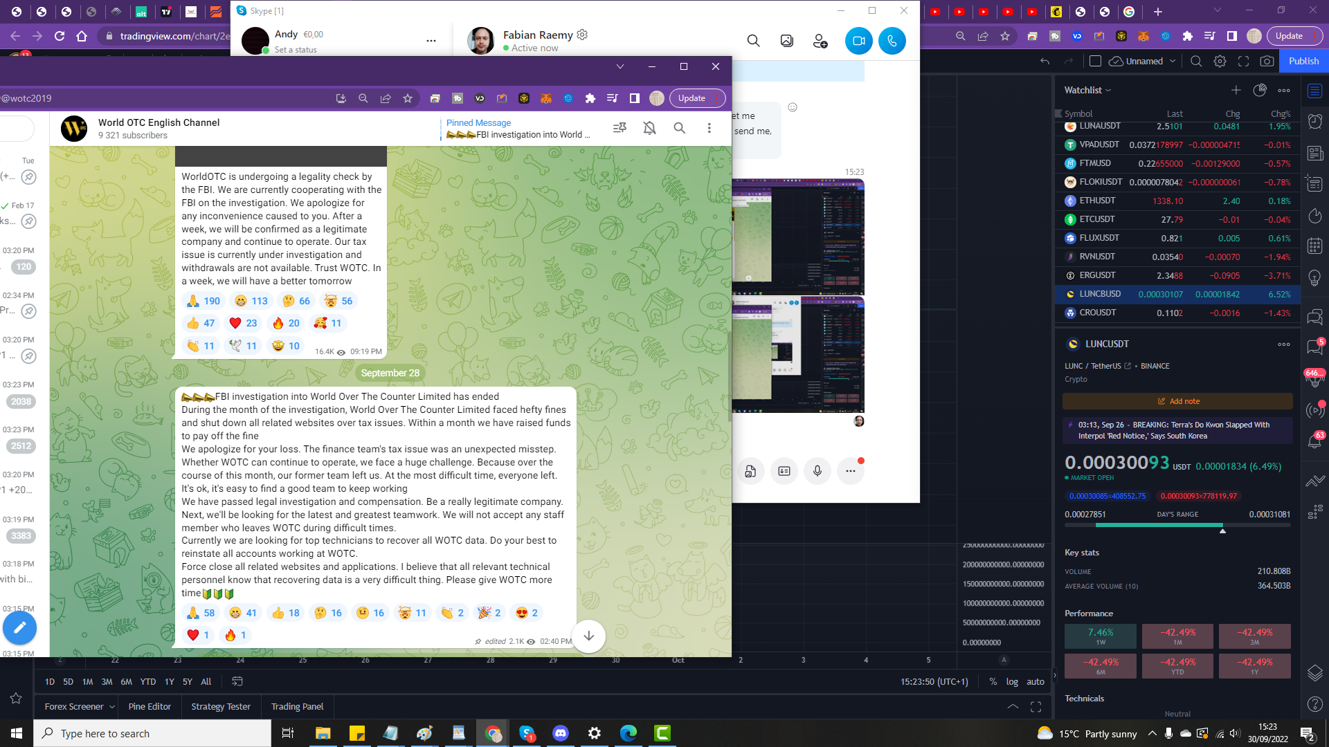Open the Pine Editor tab
1329x747 pixels.
(150, 706)
